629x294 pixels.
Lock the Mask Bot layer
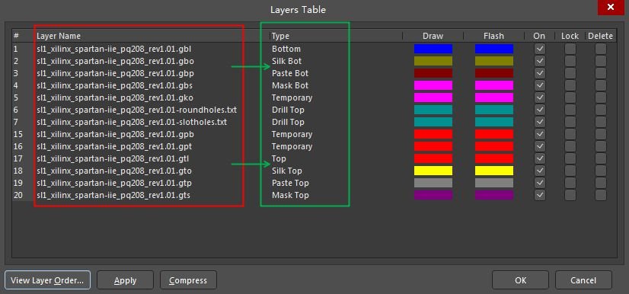click(x=570, y=85)
